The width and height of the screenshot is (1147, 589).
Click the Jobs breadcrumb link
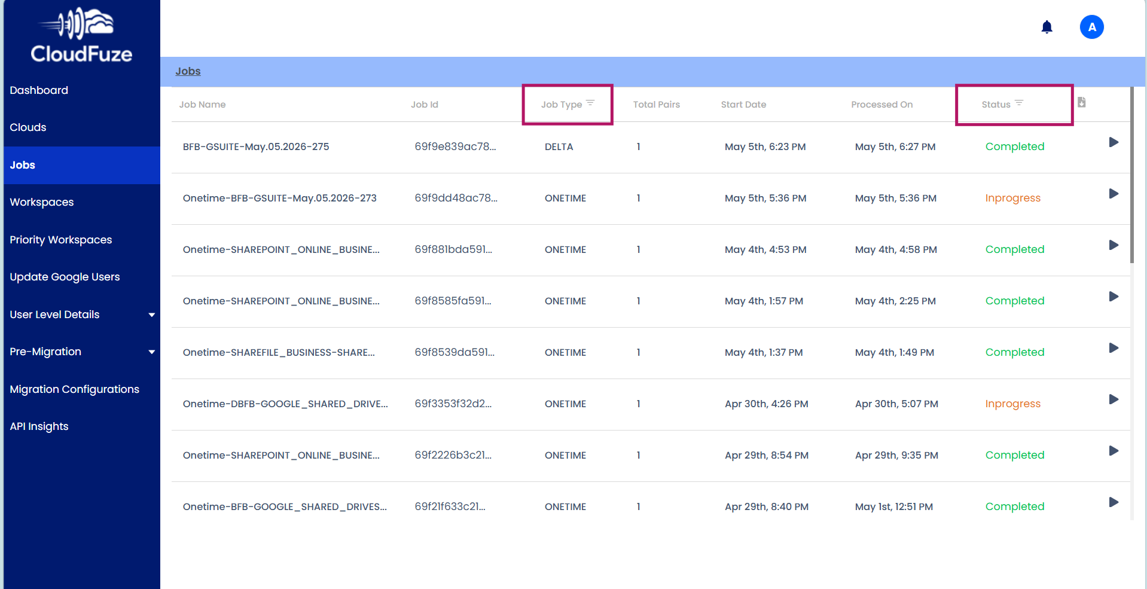[x=188, y=71]
